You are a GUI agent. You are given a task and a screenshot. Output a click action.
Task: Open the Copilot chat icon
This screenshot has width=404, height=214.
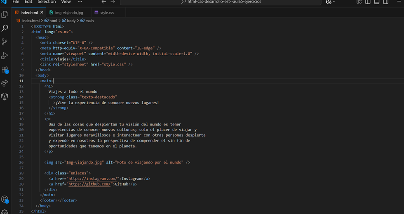click(329, 2)
